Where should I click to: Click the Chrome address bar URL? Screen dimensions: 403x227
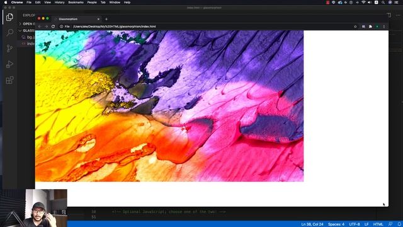tap(115, 26)
